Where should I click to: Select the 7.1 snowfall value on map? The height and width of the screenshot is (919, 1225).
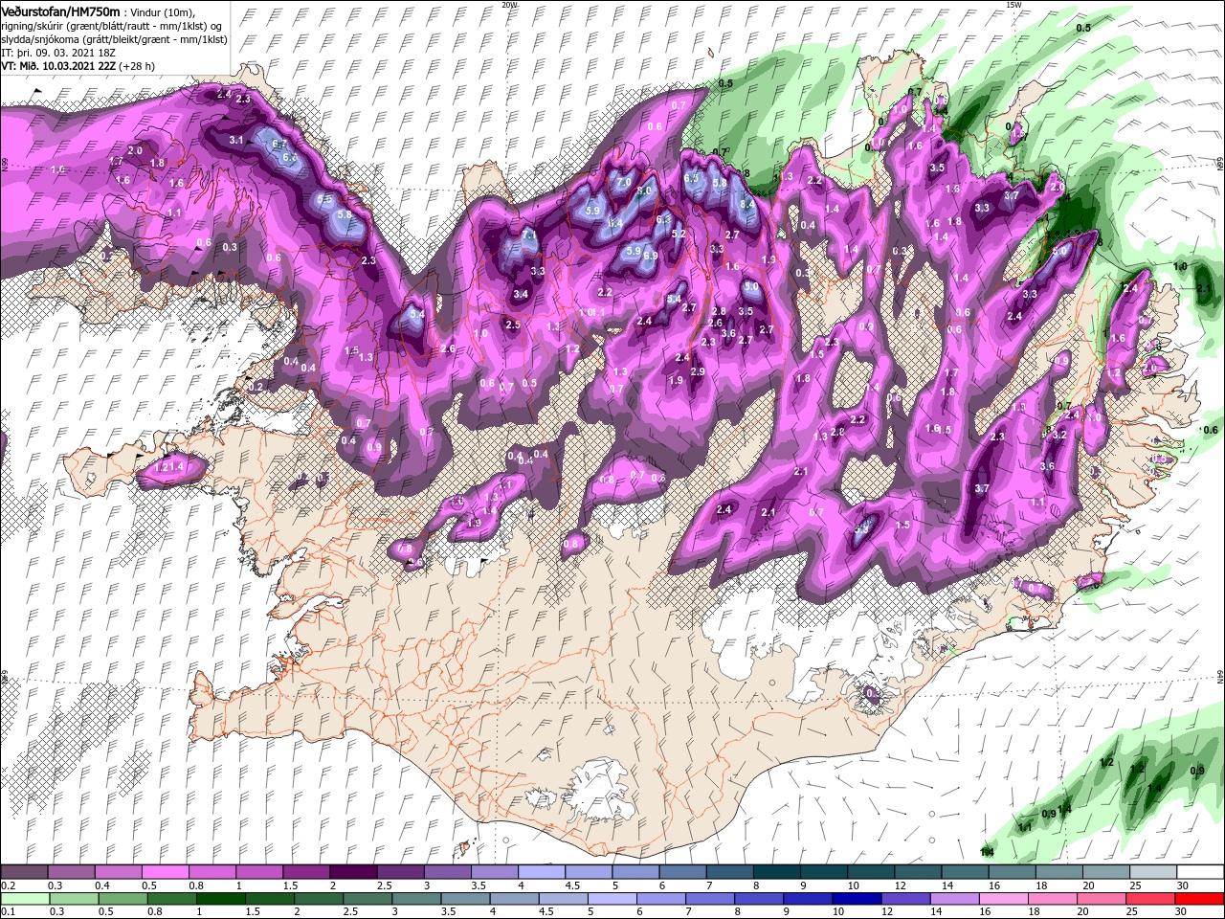[x=529, y=235]
